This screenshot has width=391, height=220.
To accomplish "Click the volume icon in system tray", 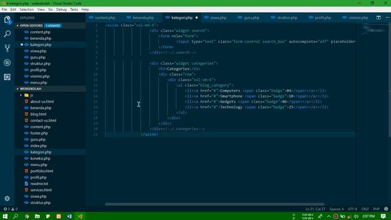I will [356, 216].
